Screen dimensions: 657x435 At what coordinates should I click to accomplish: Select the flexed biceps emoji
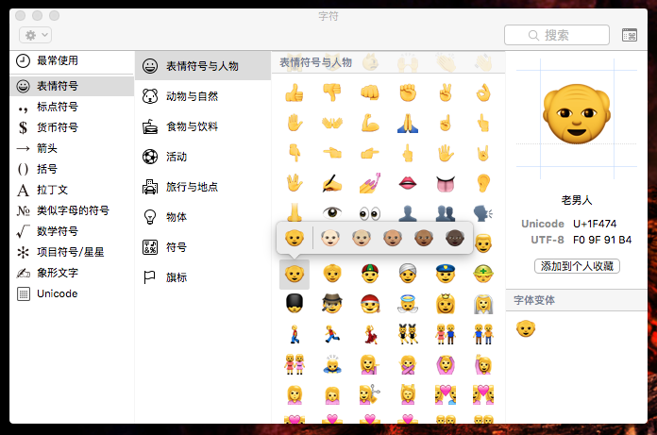coord(370,123)
